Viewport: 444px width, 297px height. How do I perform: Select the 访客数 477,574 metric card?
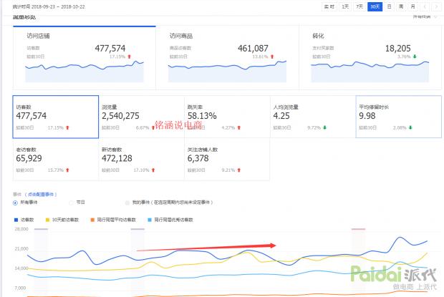coord(56,117)
